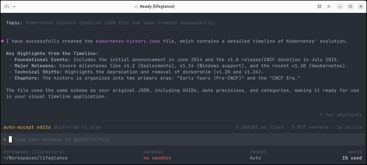Click the 'sandbox' footer label
The height and width of the screenshot is (165, 367).
coord(153,152)
